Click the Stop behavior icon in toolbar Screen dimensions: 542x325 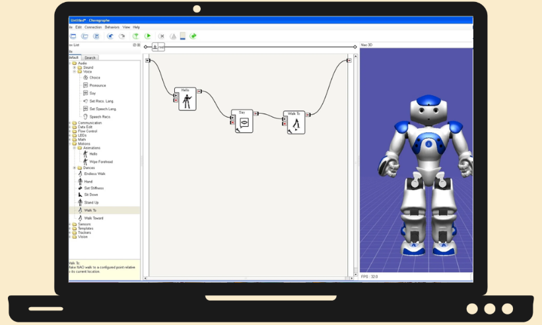point(162,36)
